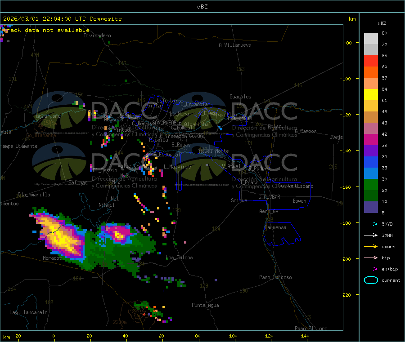Viewport: 405px width, 342px height.
Task: Click the La_Nora location label
Action: 179,114
